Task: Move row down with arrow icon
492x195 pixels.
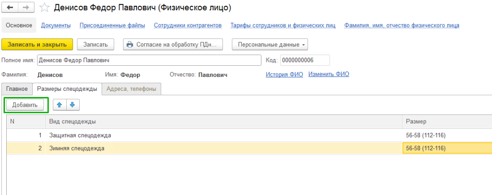Action: pyautogui.click(x=73, y=104)
